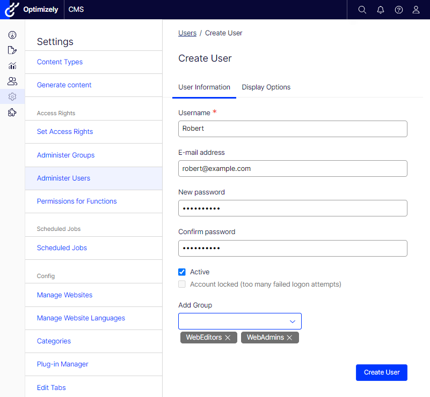The width and height of the screenshot is (430, 397).
Task: Click the CMS product label
Action: point(76,10)
